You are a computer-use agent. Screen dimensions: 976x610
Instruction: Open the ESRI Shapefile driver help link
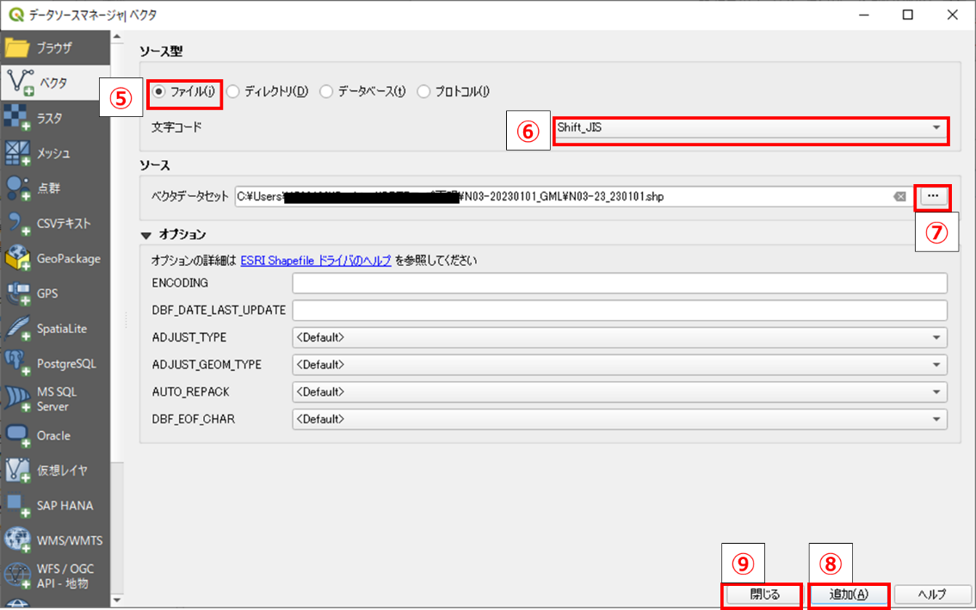316,260
